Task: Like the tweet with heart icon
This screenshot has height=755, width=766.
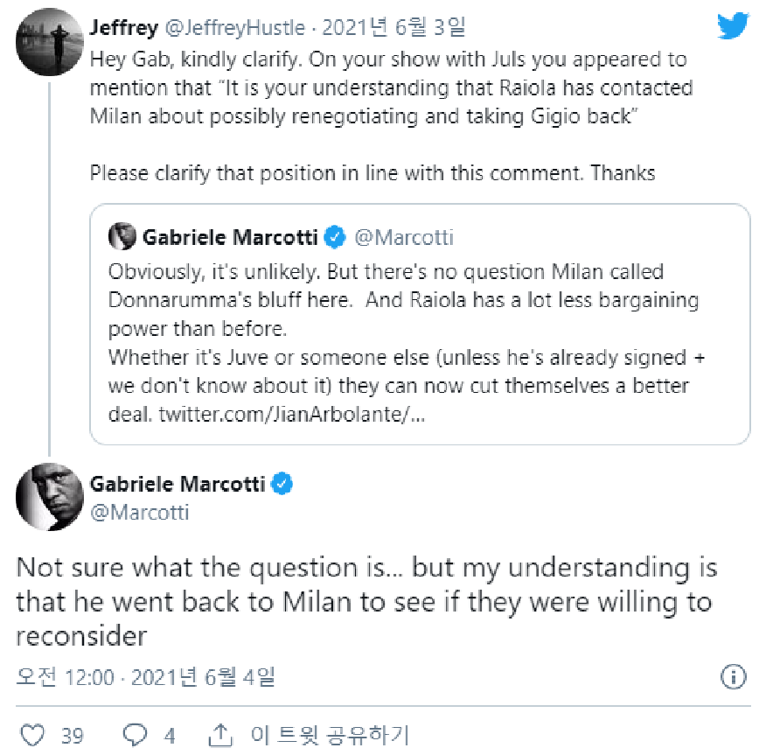Action: click(x=31, y=734)
